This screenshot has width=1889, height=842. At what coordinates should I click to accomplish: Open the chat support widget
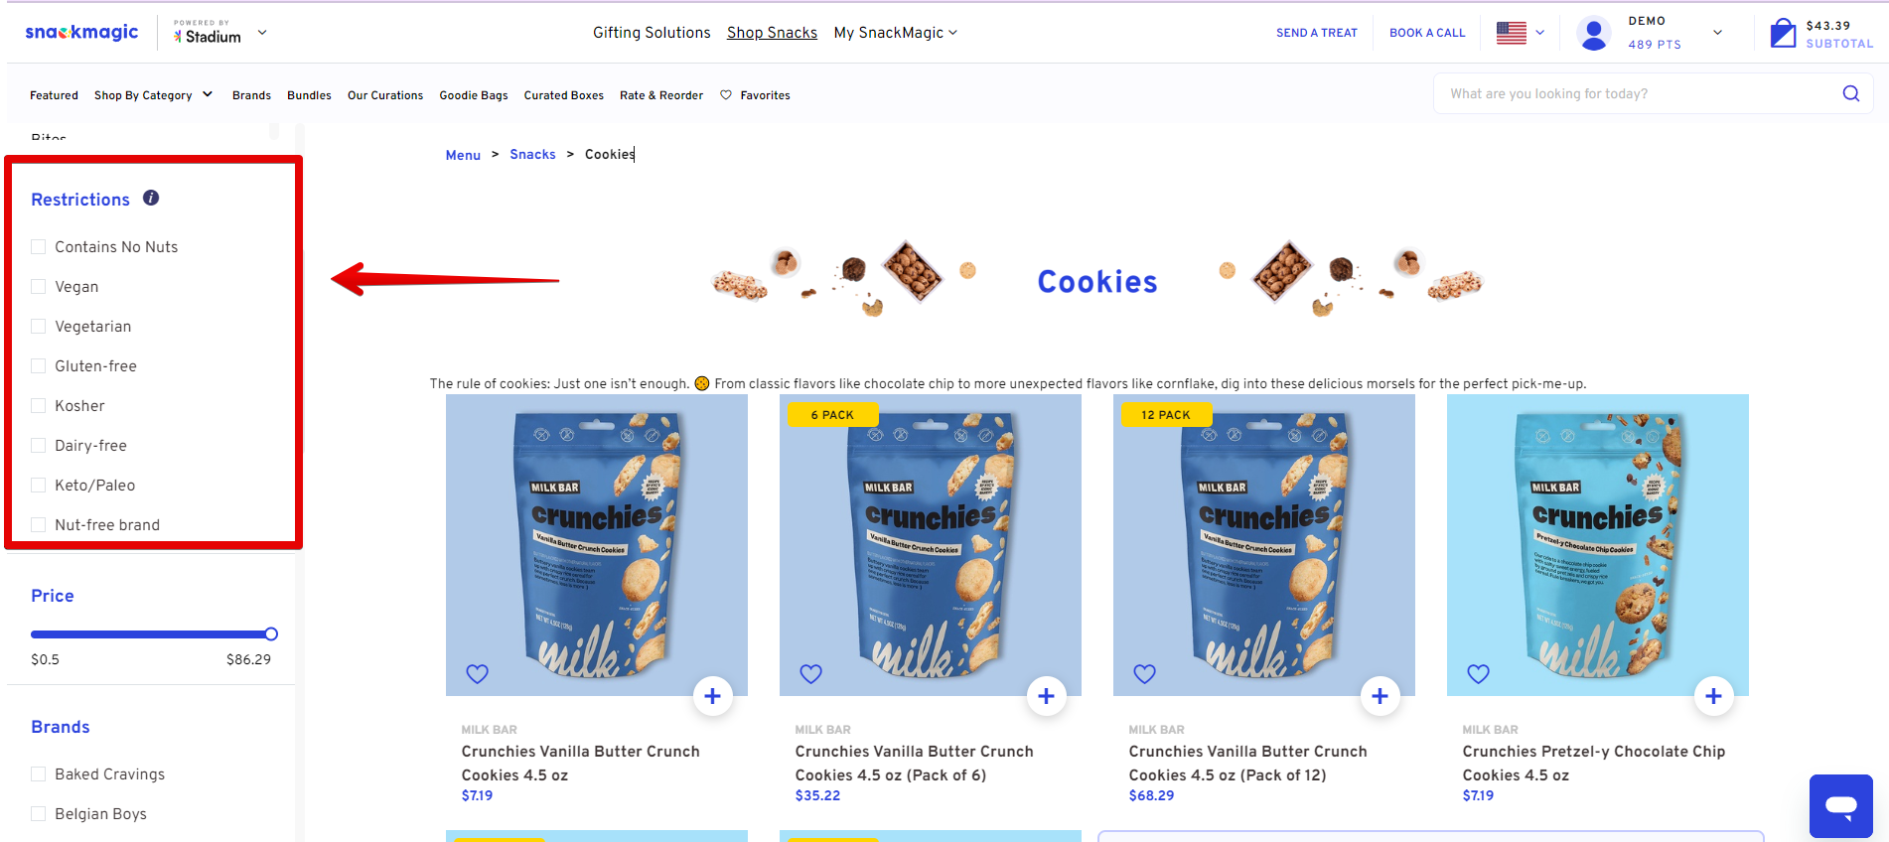[1840, 805]
